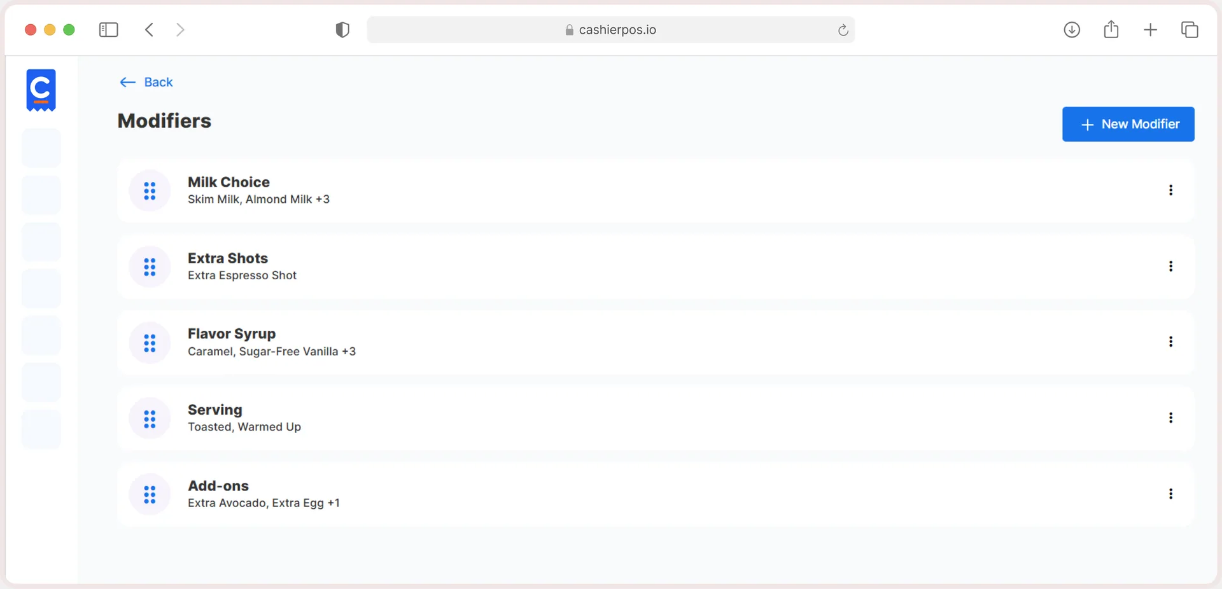Viewport: 1222px width, 589px height.
Task: Click 'Caramel, Sugar-Free Vanilla +3' text
Action: click(x=272, y=351)
